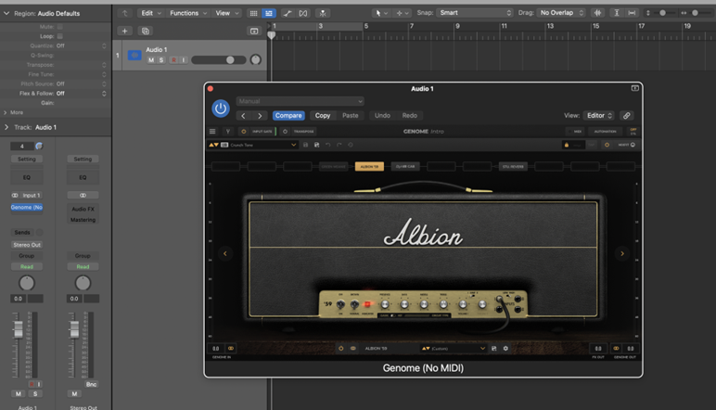Switch to previous amp with left arrow
Screen dimensions: 716x410
pos(225,253)
